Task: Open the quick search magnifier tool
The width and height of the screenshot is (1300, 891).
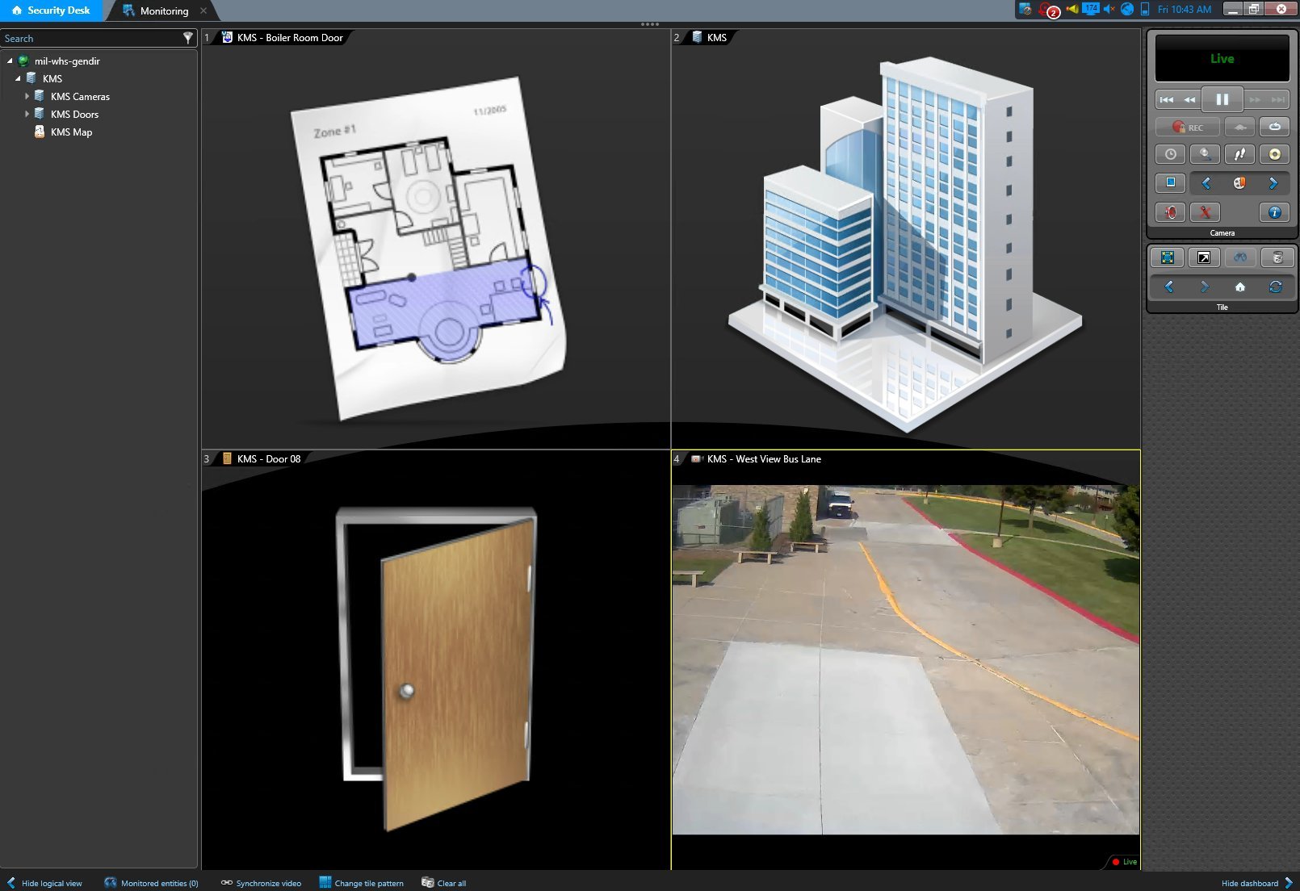Action: point(1206,154)
